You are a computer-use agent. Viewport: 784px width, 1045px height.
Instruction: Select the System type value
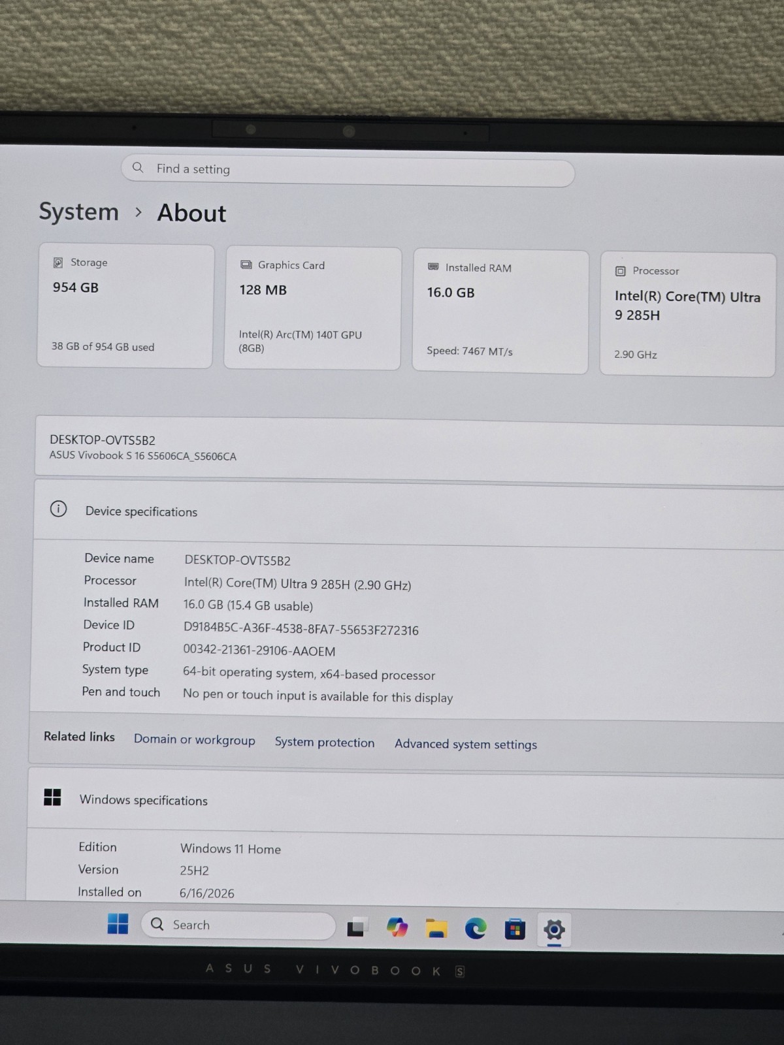coord(309,674)
